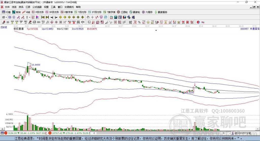Open the 浏览 menu

[14, 7]
